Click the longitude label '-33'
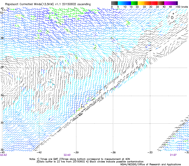Viewport: 189px width, 166px height. (150, 152)
